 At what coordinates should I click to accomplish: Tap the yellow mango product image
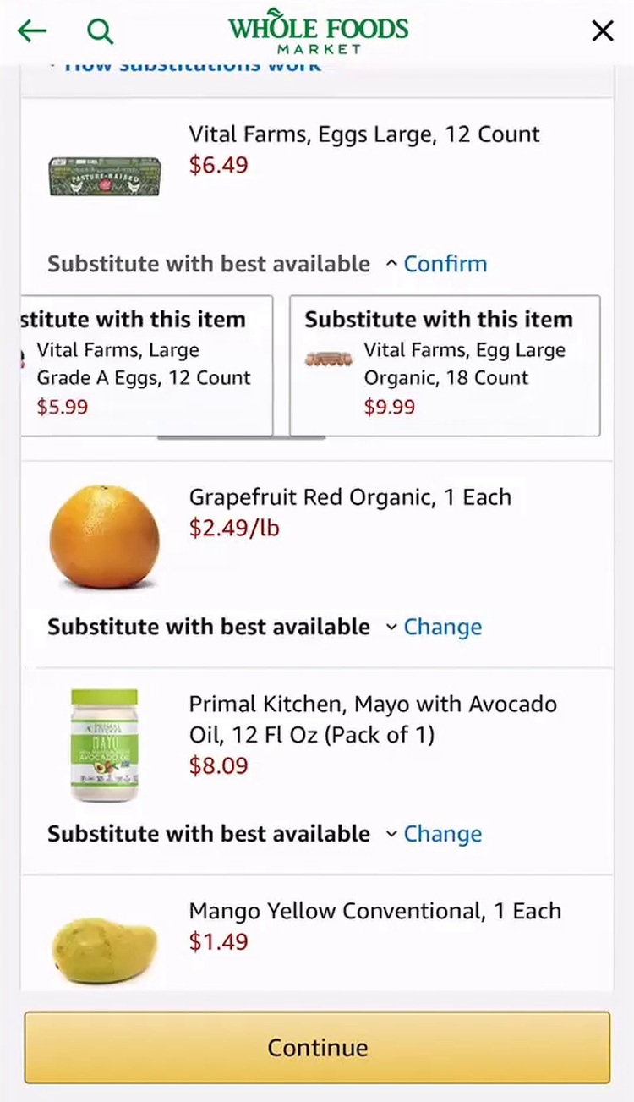tap(104, 951)
